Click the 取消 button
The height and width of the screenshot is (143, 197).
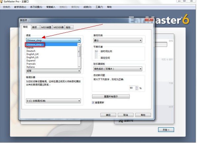pos(125,115)
